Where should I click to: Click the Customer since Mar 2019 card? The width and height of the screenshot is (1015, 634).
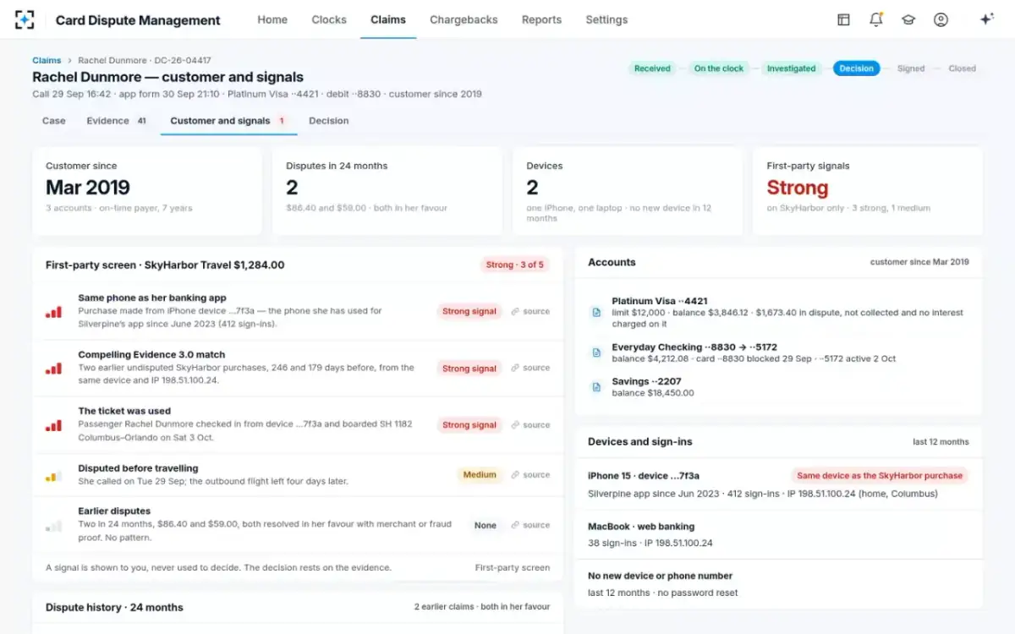coord(147,191)
